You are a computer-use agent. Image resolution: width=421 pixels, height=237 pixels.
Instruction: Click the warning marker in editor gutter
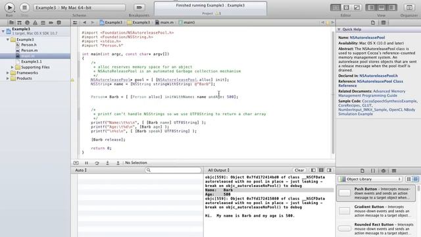click(72, 80)
